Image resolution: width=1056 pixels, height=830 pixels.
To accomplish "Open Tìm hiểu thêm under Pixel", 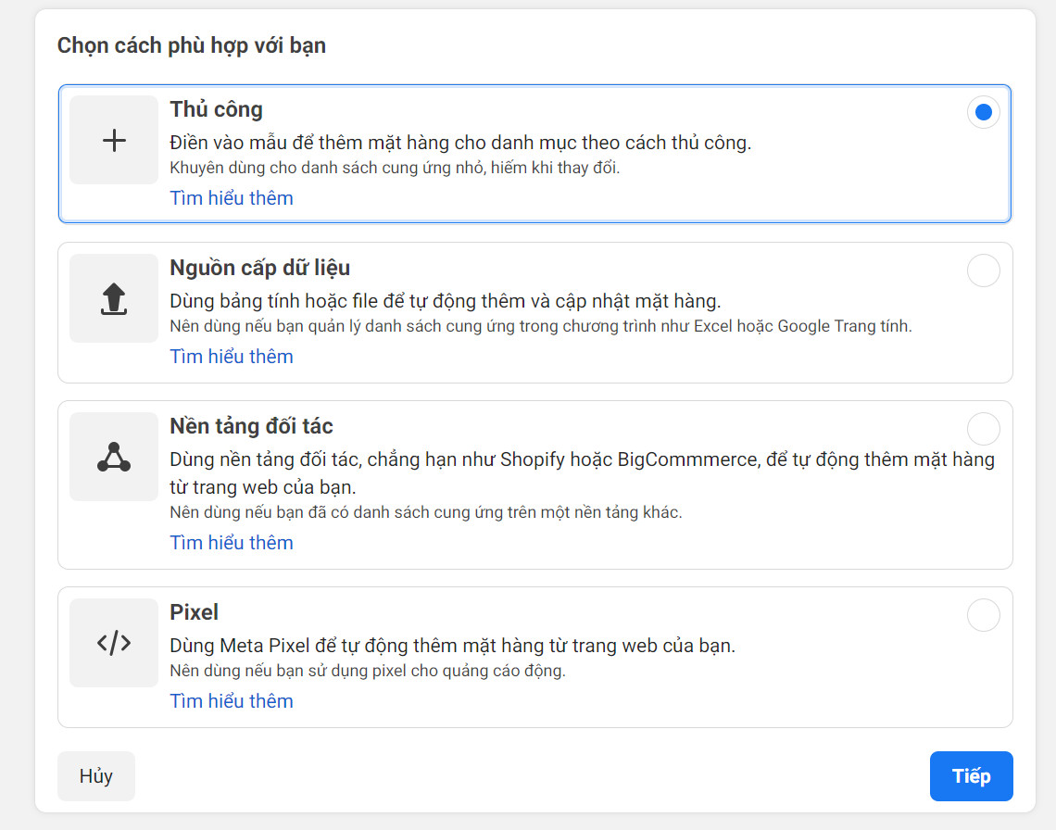I will click(231, 700).
